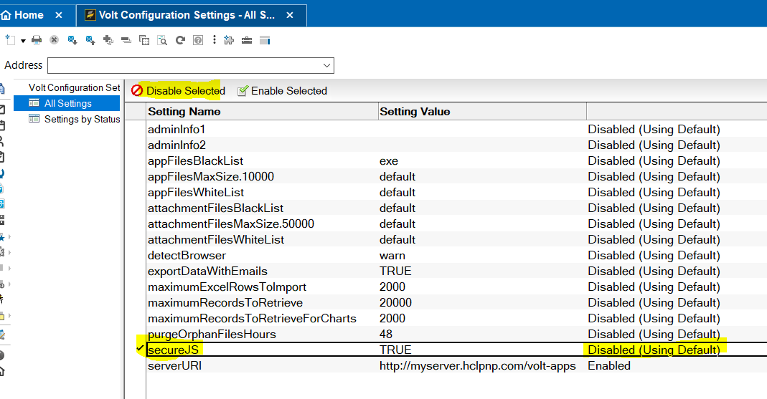
Task: Click the 20000 value of maximumRecordsToRetrieve
Action: pos(396,302)
